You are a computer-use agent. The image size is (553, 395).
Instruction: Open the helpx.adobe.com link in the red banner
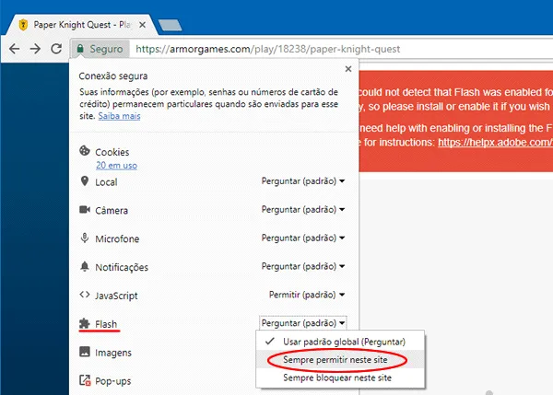point(495,143)
